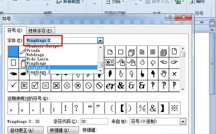Select the thin prohibition circle symbol

point(88,86)
